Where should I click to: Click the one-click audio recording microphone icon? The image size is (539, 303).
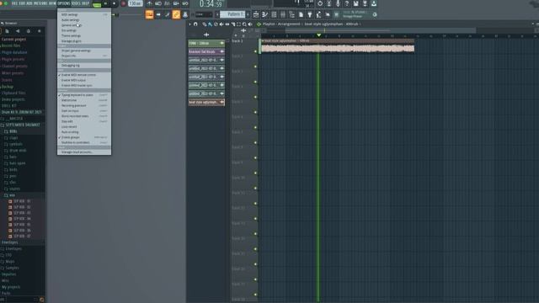(x=338, y=3)
